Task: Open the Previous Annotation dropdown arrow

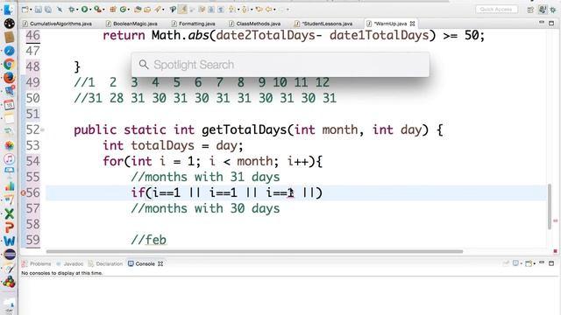Action: pos(252,10)
